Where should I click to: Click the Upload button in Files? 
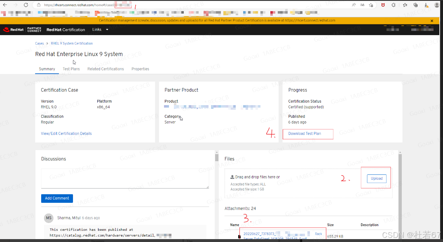coord(377,179)
